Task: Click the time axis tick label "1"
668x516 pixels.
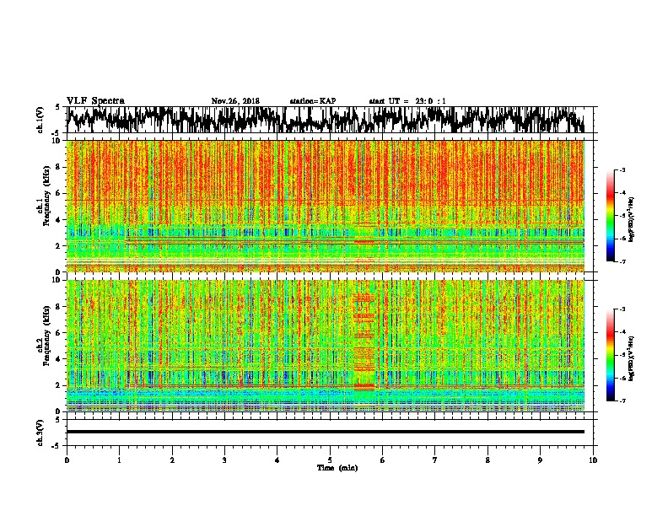Action: tap(119, 460)
